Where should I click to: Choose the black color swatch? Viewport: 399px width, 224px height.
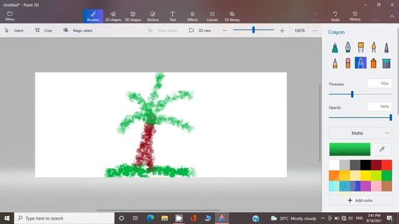click(365, 165)
